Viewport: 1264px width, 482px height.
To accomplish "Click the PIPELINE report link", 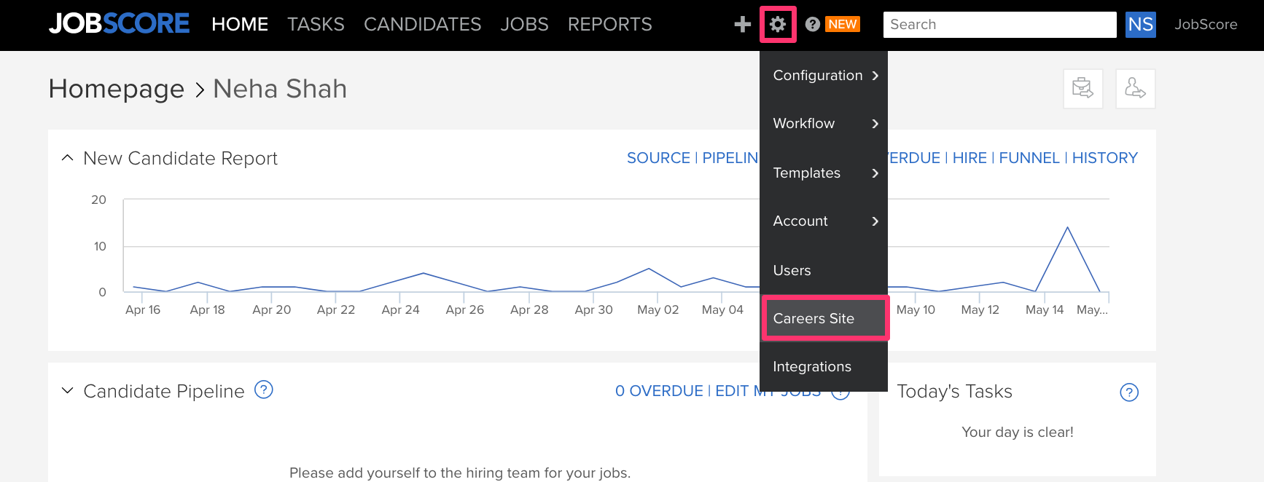I will pos(730,158).
